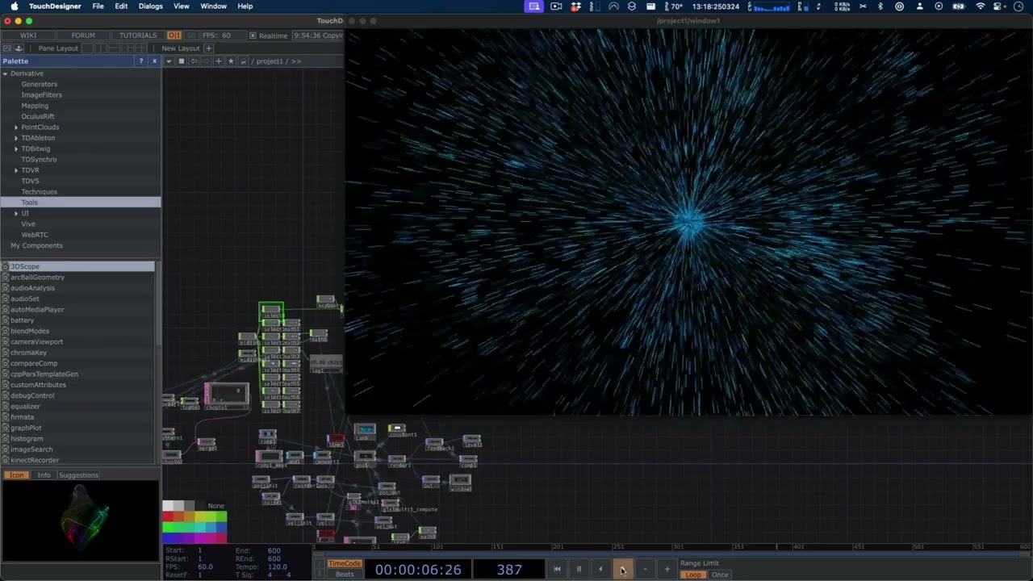1033x581 pixels.
Task: Enable Loop range mode
Action: coord(693,575)
